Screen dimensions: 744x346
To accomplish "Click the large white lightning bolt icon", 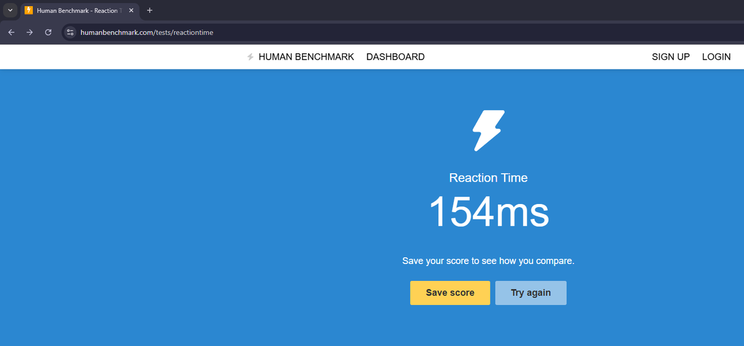I will 489,131.
